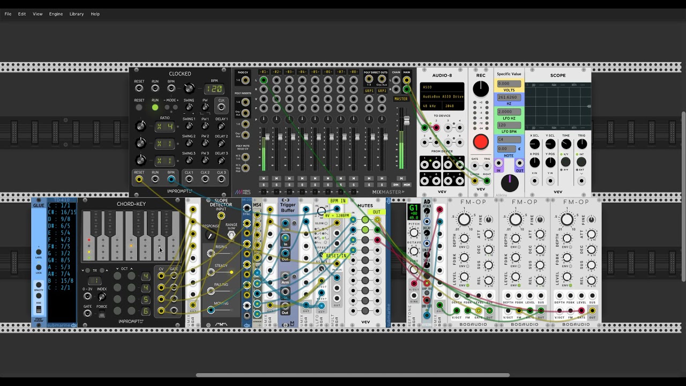The height and width of the screenshot is (386, 686).
Task: Toggle the first Mutes module button
Action: tap(365, 220)
